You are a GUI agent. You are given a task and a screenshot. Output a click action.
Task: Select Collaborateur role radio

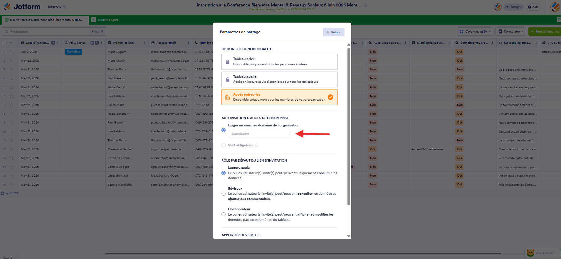(x=224, y=214)
